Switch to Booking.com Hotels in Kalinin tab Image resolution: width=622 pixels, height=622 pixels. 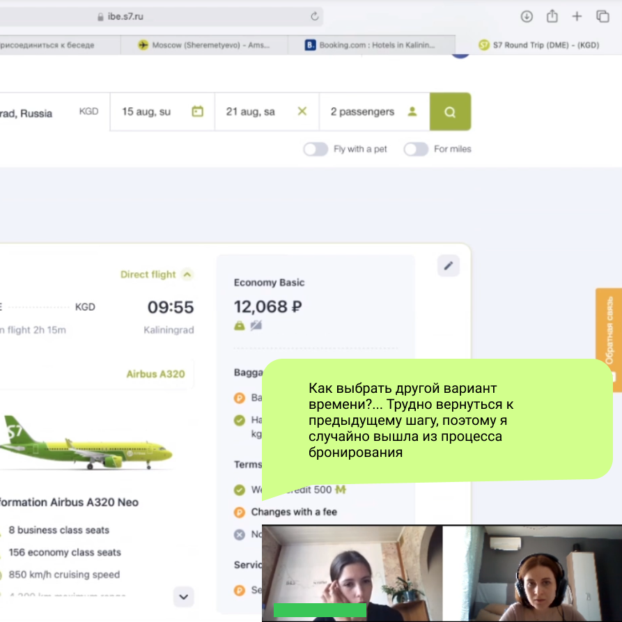[371, 45]
